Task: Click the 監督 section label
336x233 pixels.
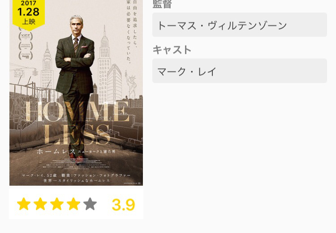Action: point(162,4)
